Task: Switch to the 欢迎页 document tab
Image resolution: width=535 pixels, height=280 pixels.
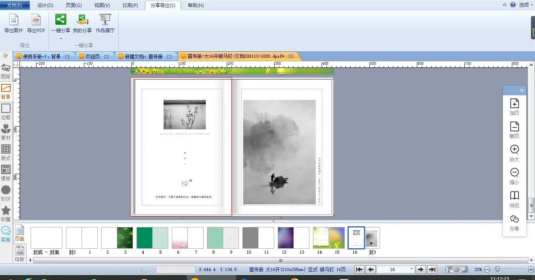Action: point(93,56)
